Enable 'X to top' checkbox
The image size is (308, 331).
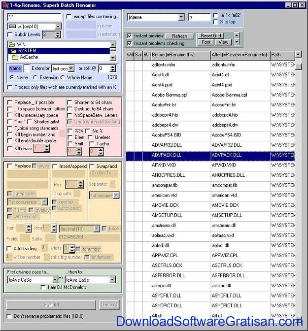[x=216, y=22]
